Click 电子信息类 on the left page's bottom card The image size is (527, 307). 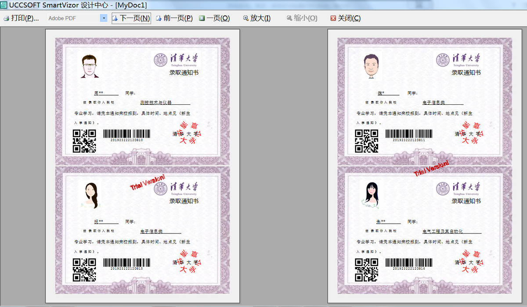point(152,231)
